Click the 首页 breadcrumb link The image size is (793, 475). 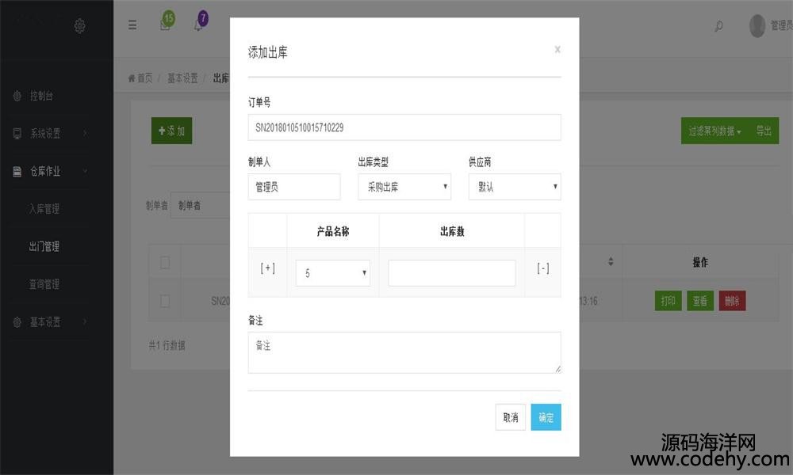[x=144, y=78]
